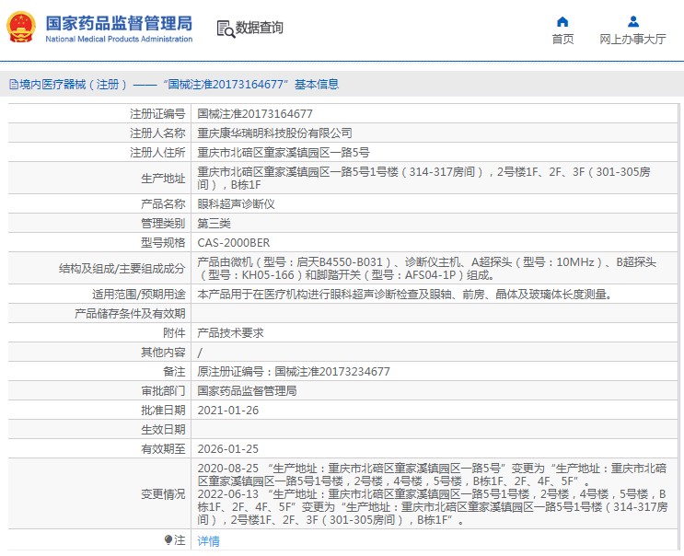Viewport: 684px width, 556px height.
Task: Click the user profile icon
Action: tap(632, 21)
